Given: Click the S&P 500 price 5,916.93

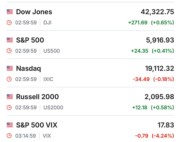Looking at the screenshot, I should (x=160, y=40).
